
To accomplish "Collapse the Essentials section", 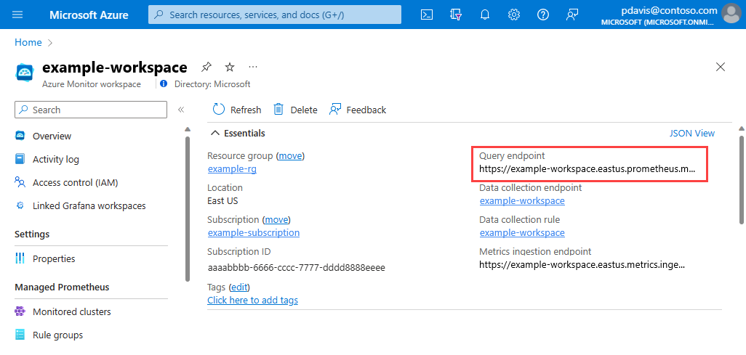I will pyautogui.click(x=215, y=134).
